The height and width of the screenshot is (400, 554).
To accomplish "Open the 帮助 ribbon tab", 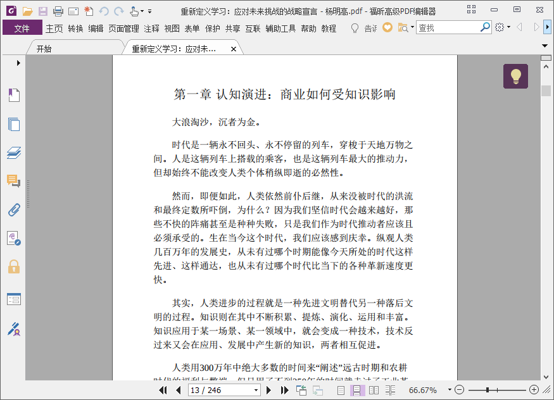I will coord(308,28).
